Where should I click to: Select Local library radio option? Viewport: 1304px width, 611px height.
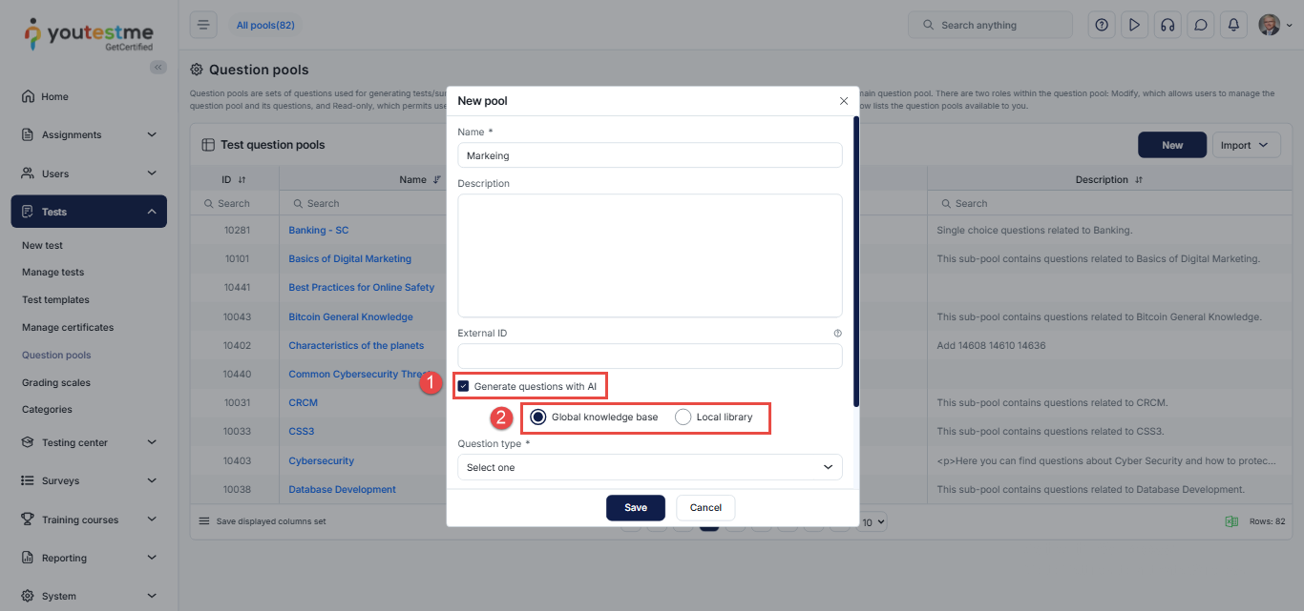(683, 418)
